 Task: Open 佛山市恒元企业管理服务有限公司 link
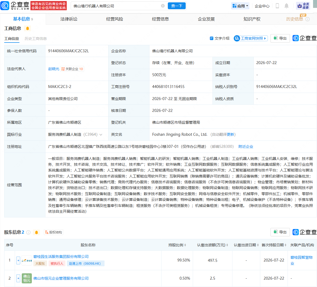(x=61, y=278)
